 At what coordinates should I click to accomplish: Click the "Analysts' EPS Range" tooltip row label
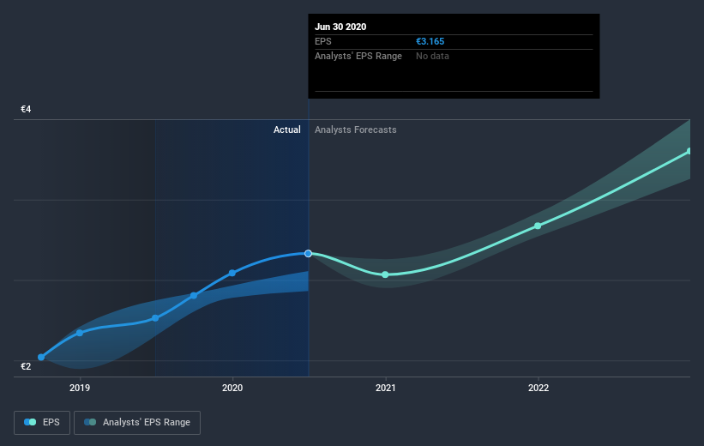coord(358,56)
